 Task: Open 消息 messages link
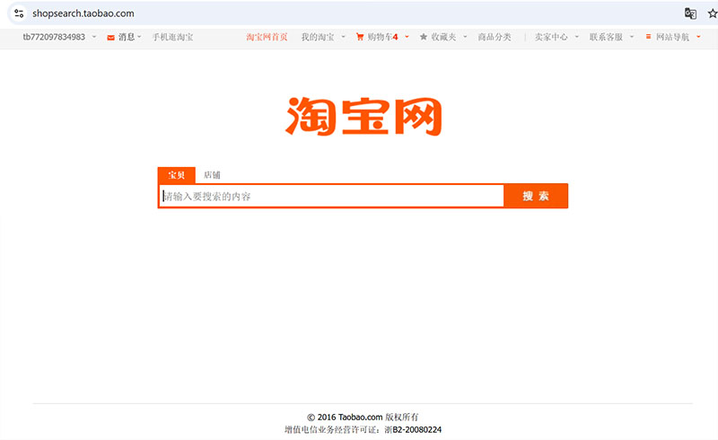127,37
